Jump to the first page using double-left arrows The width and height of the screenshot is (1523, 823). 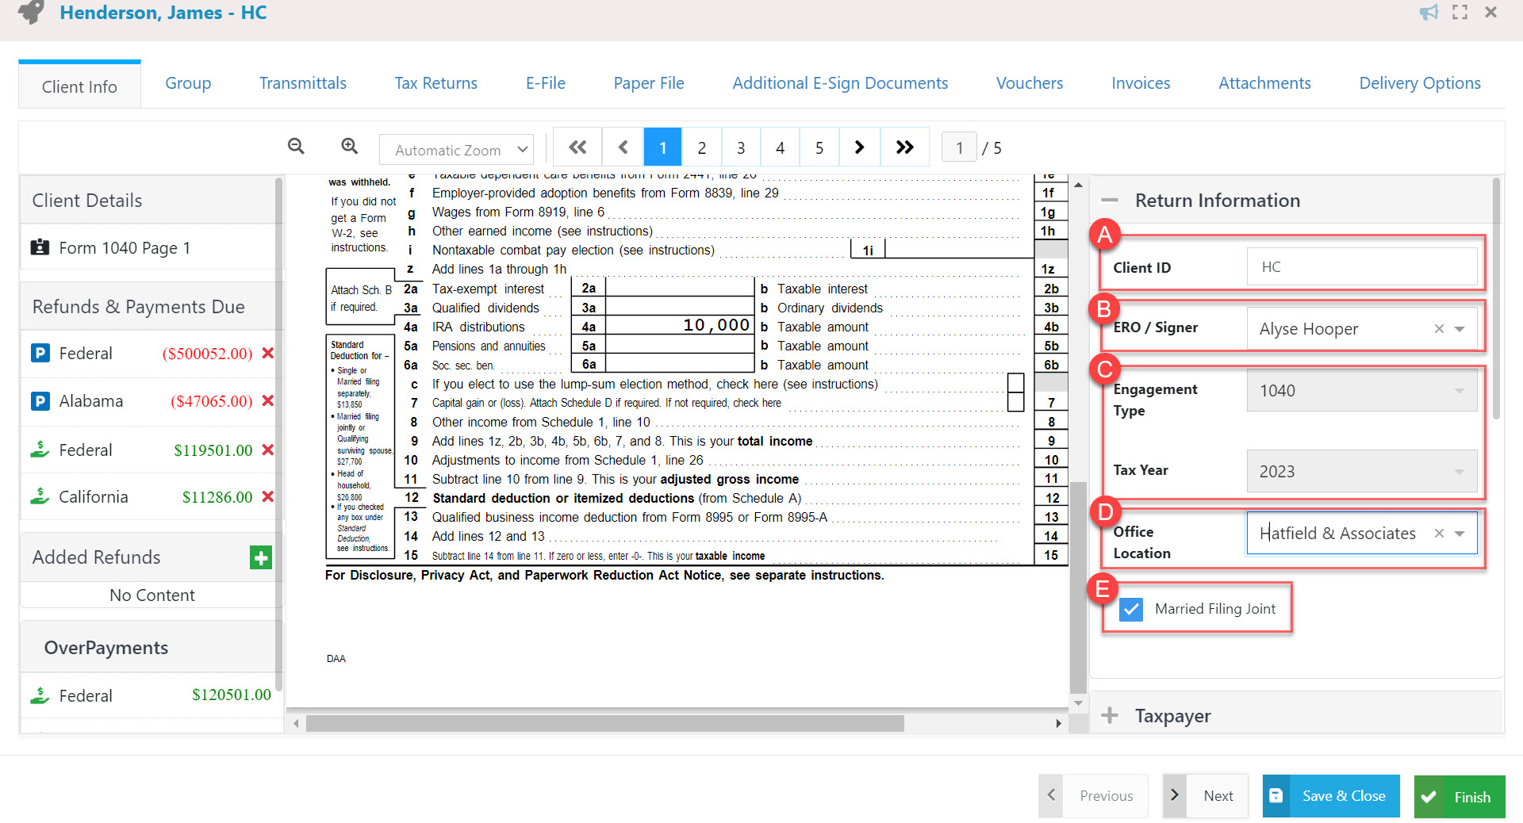tap(577, 147)
